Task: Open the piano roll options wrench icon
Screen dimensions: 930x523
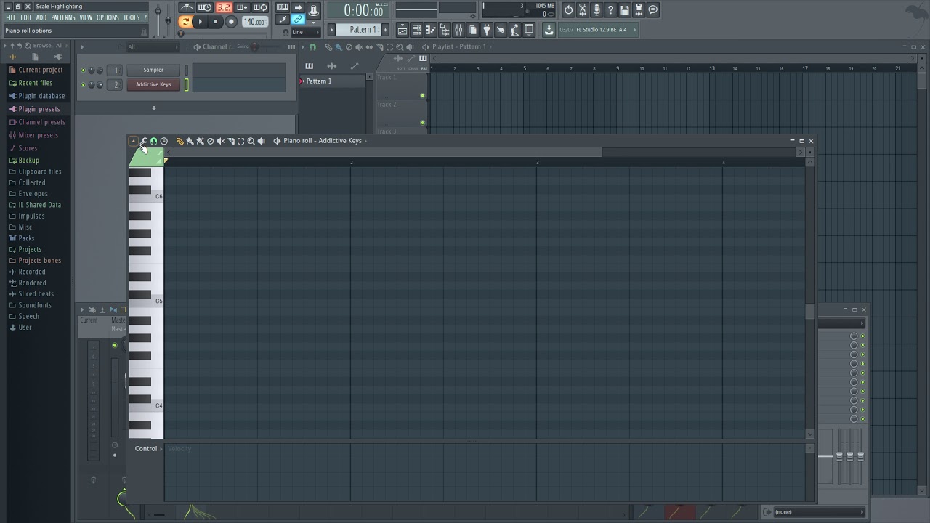Action: point(144,141)
